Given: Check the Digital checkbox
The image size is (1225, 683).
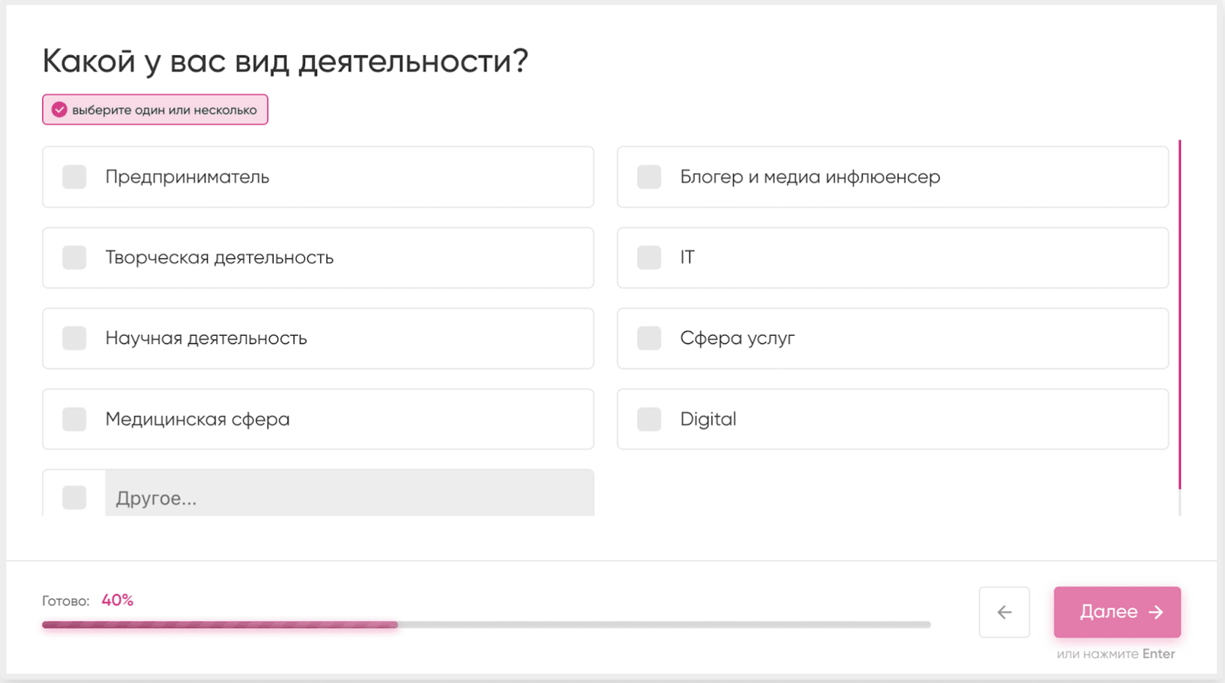Looking at the screenshot, I should pos(649,419).
